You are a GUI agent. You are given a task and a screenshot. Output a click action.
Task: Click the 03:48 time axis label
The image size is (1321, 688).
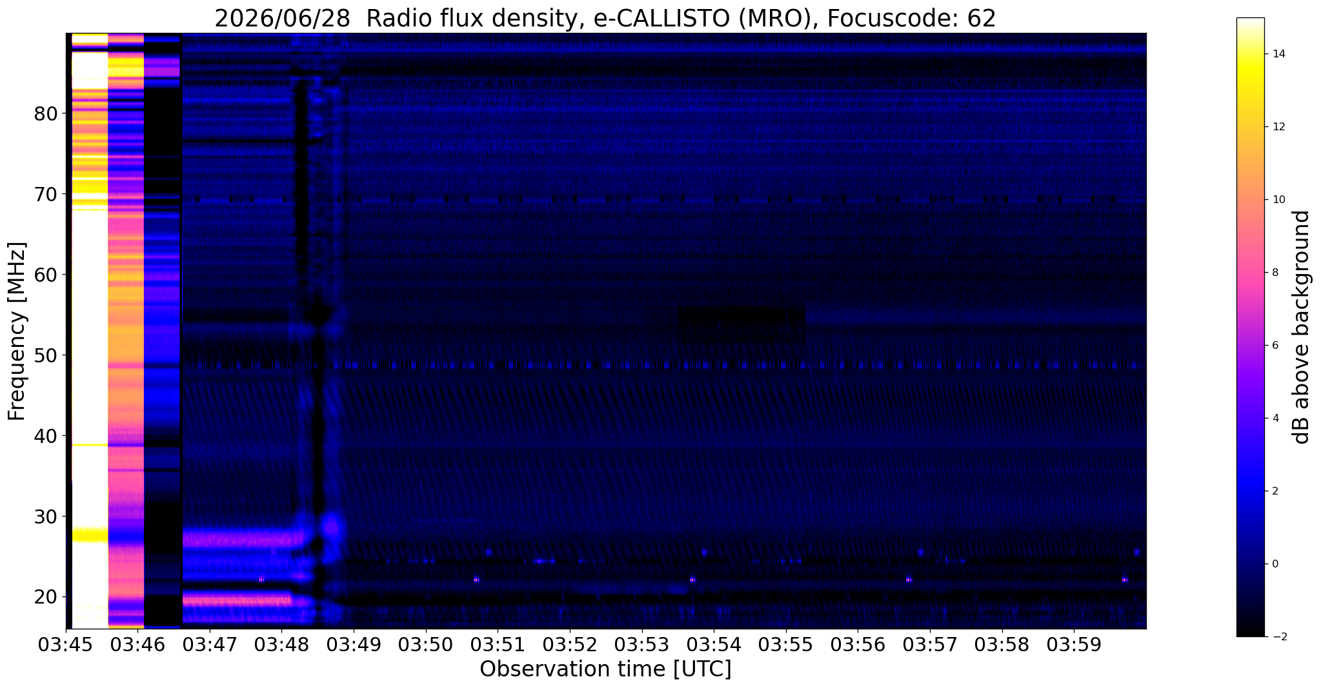pos(281,644)
